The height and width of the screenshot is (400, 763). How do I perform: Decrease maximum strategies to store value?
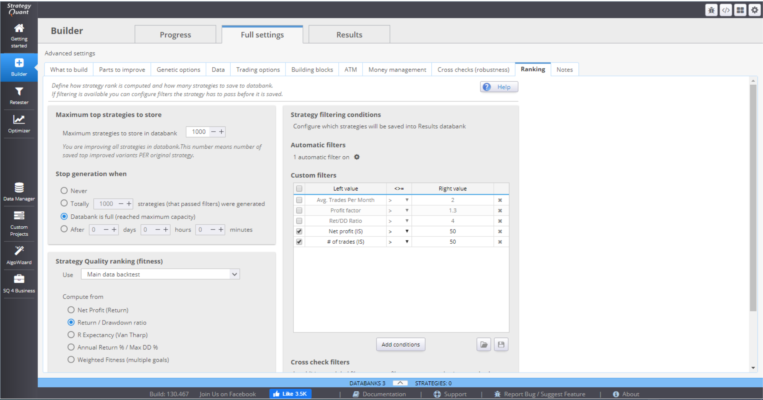[x=214, y=132]
